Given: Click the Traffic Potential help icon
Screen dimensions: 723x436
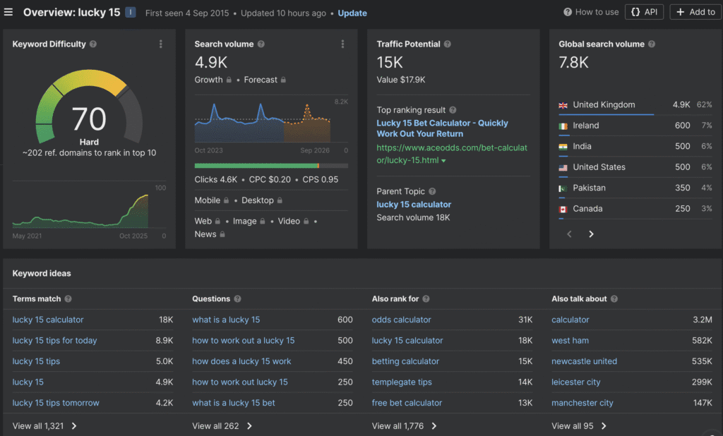Looking at the screenshot, I should pyautogui.click(x=446, y=44).
